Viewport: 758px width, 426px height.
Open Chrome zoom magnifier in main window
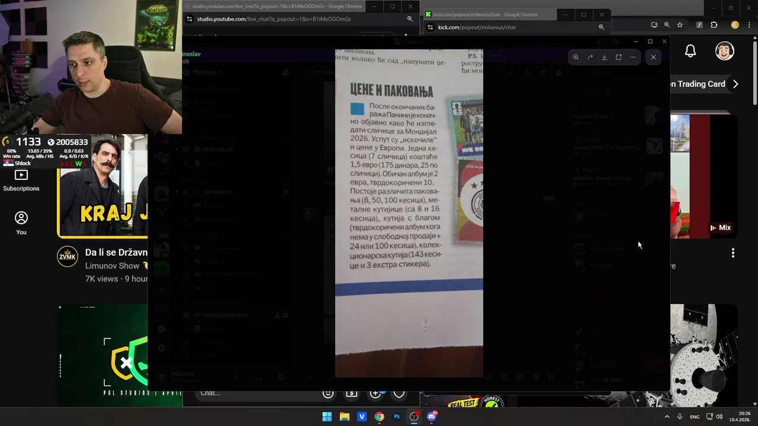pyautogui.click(x=667, y=25)
